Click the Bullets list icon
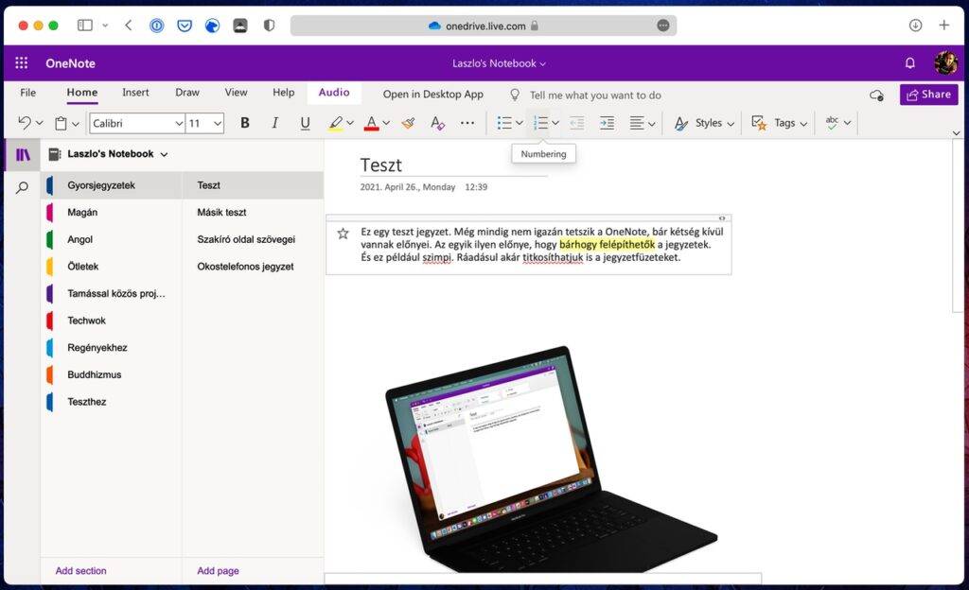The image size is (969, 590). pos(504,123)
